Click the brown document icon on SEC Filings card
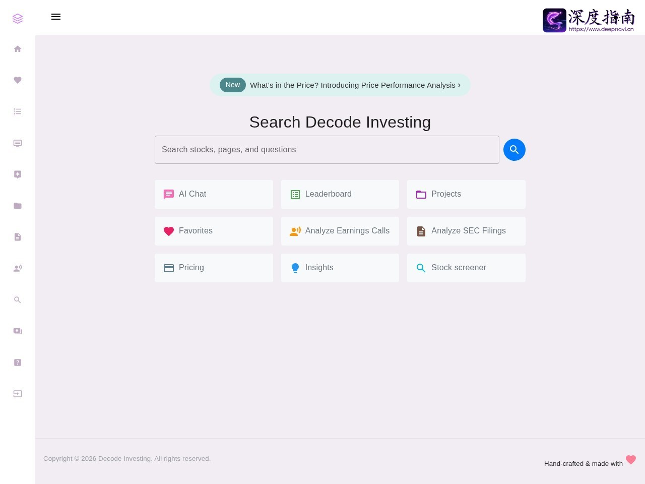The width and height of the screenshot is (645, 484). (x=421, y=231)
